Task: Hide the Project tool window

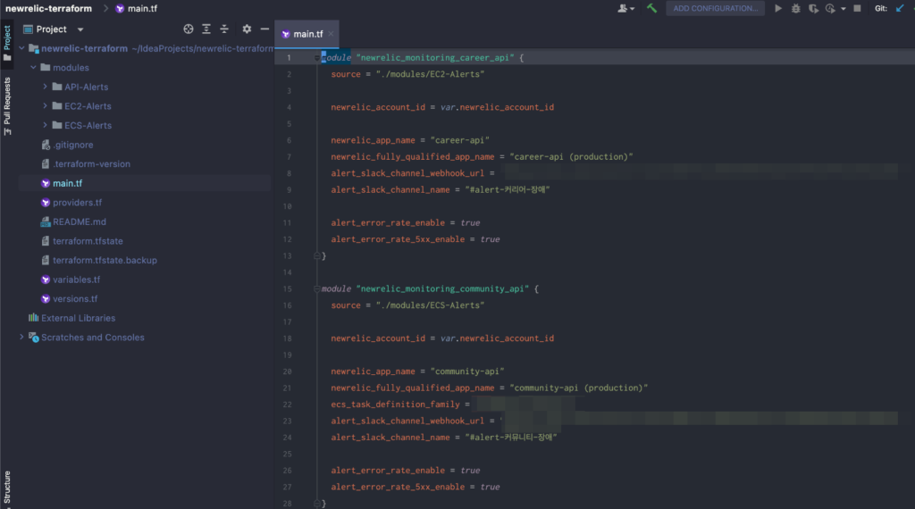Action: point(264,29)
